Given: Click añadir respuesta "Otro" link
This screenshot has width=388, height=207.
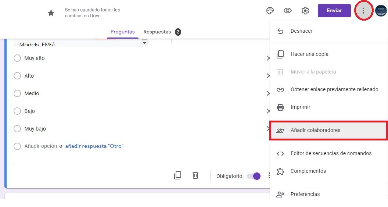Looking at the screenshot, I should (x=94, y=146).
